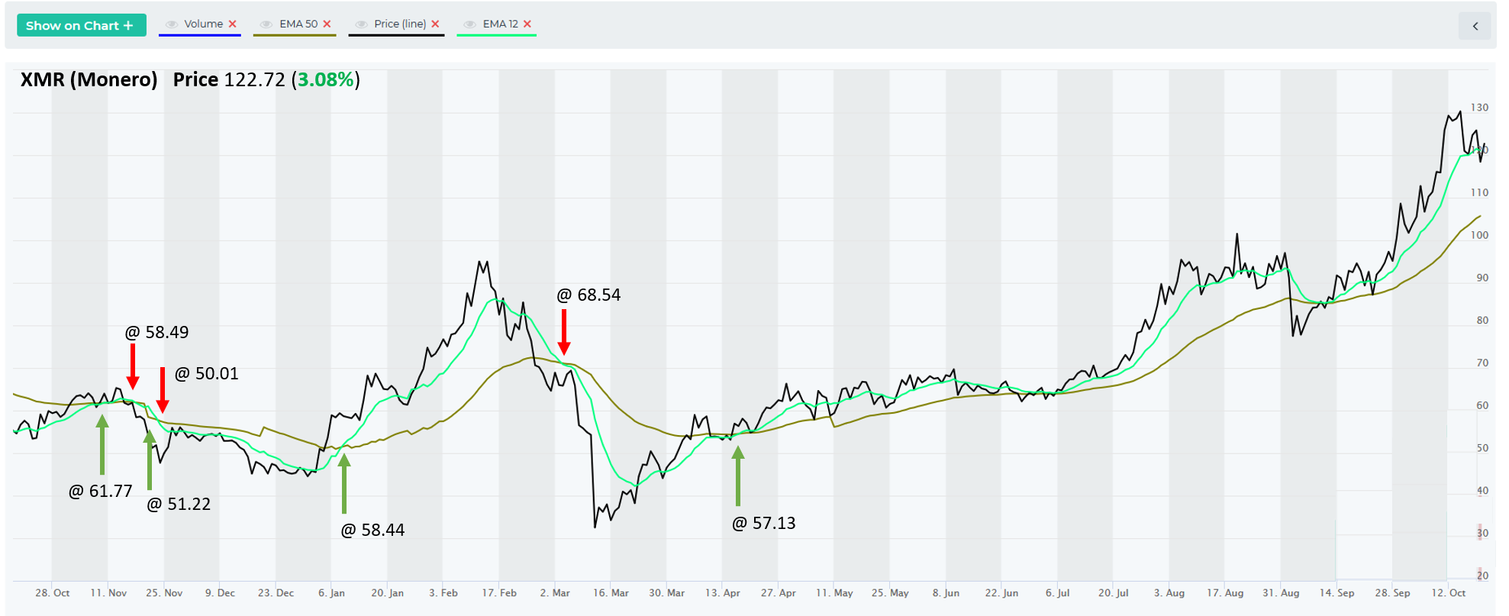Select the EMA 50 indicator label
The width and height of the screenshot is (1509, 616).
[x=298, y=24]
